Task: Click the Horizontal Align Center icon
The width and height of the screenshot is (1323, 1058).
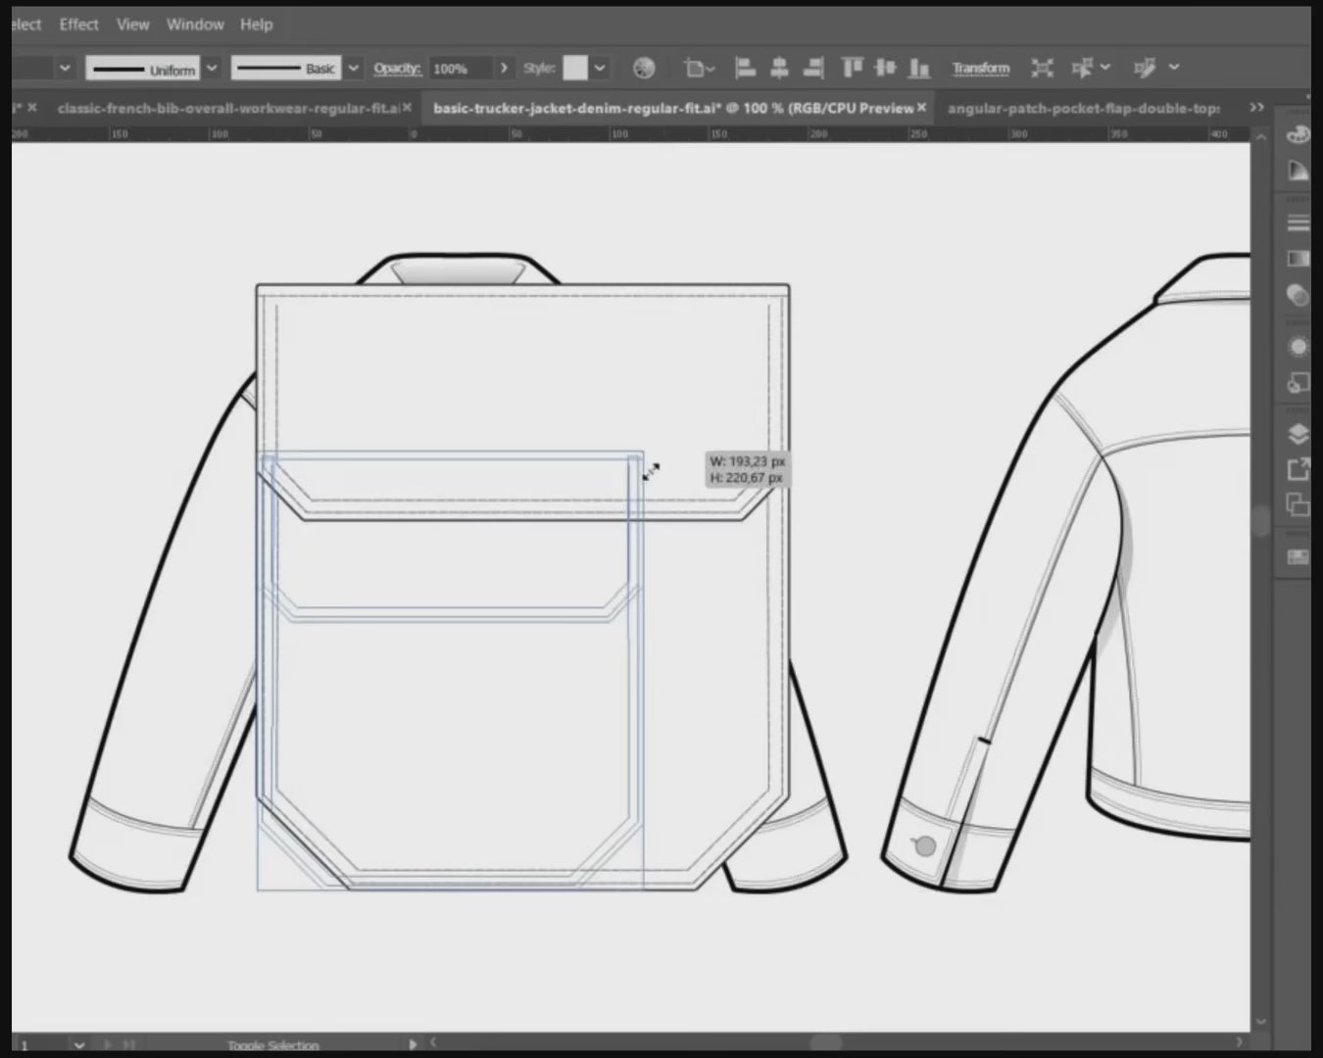Action: pos(779,68)
